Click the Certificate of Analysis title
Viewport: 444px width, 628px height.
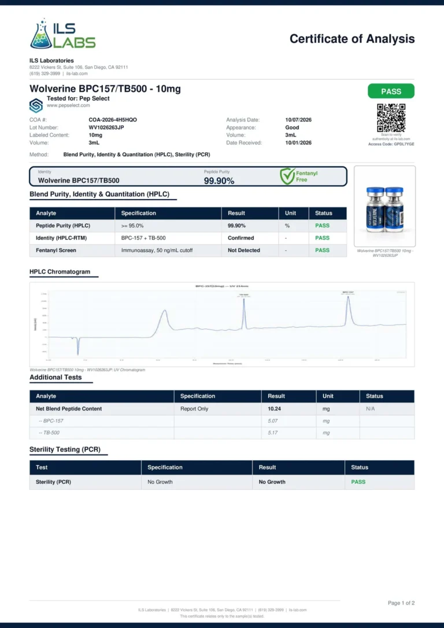pos(352,39)
